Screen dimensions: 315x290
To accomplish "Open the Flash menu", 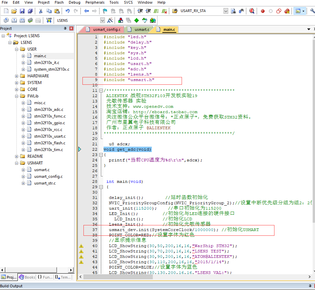I will [59, 2].
